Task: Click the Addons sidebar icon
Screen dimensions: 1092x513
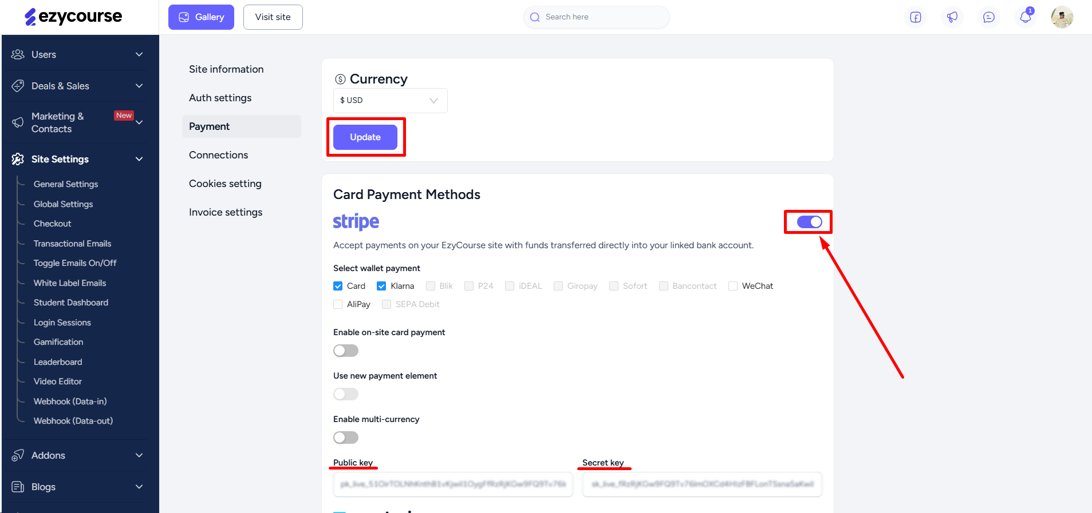Action: 18,455
